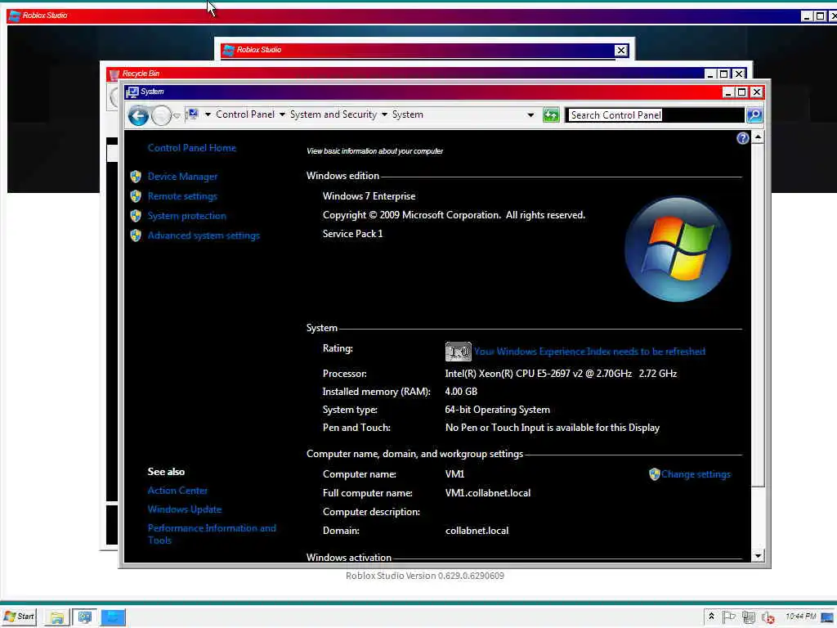Click Change settings for computer name

[696, 474]
